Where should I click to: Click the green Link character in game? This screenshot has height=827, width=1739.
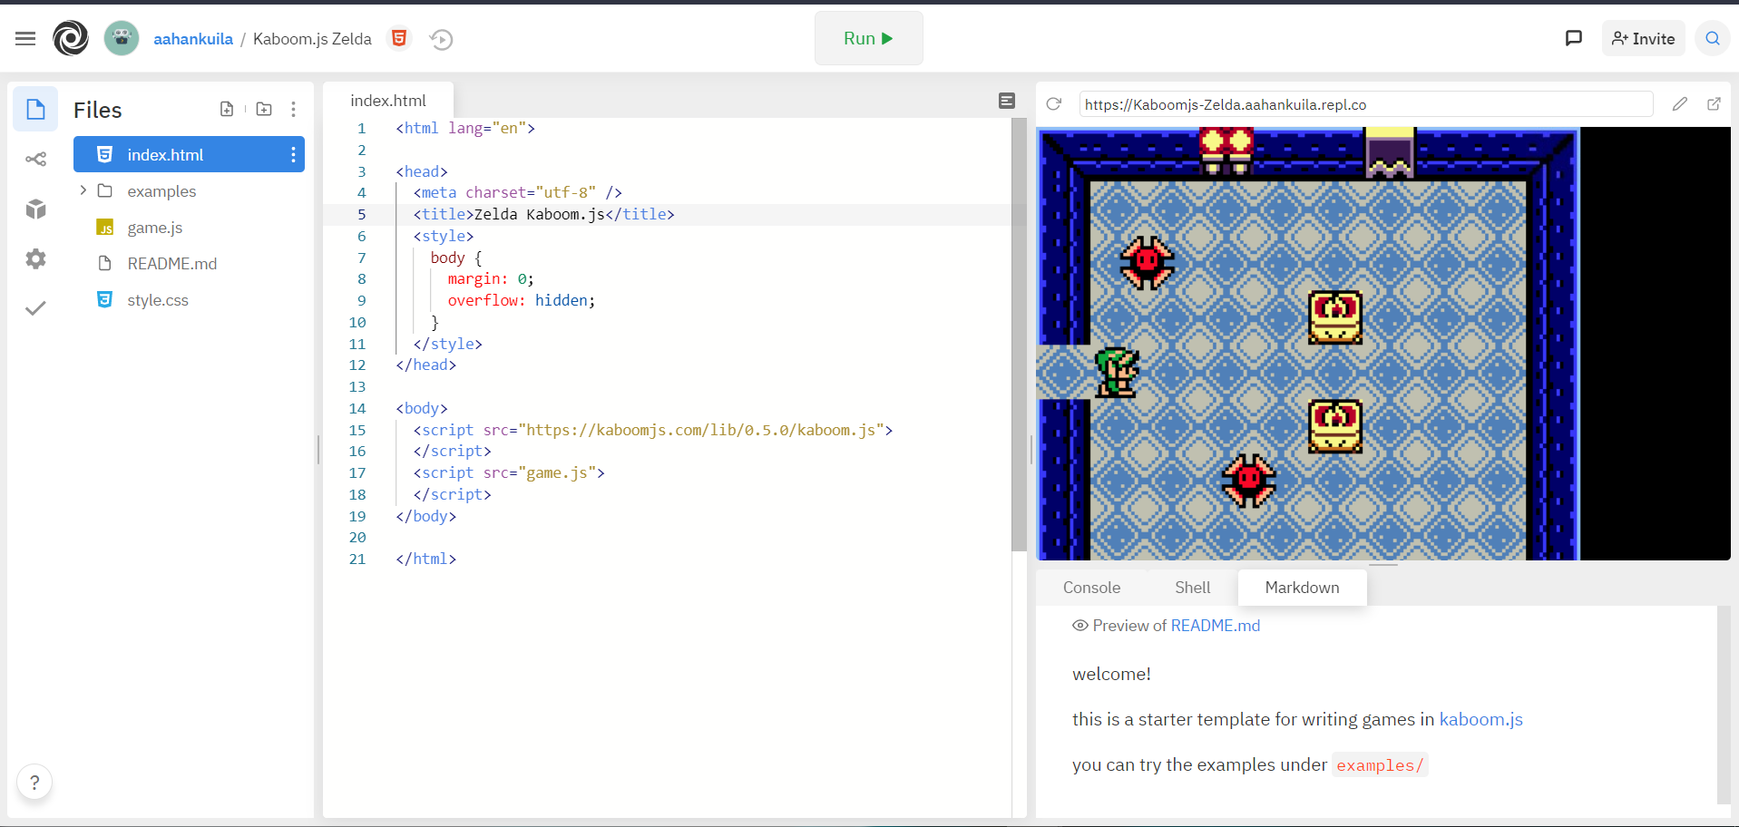click(x=1118, y=372)
